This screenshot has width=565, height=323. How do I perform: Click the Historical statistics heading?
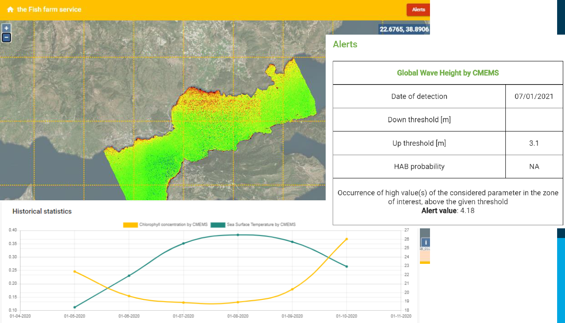click(42, 211)
